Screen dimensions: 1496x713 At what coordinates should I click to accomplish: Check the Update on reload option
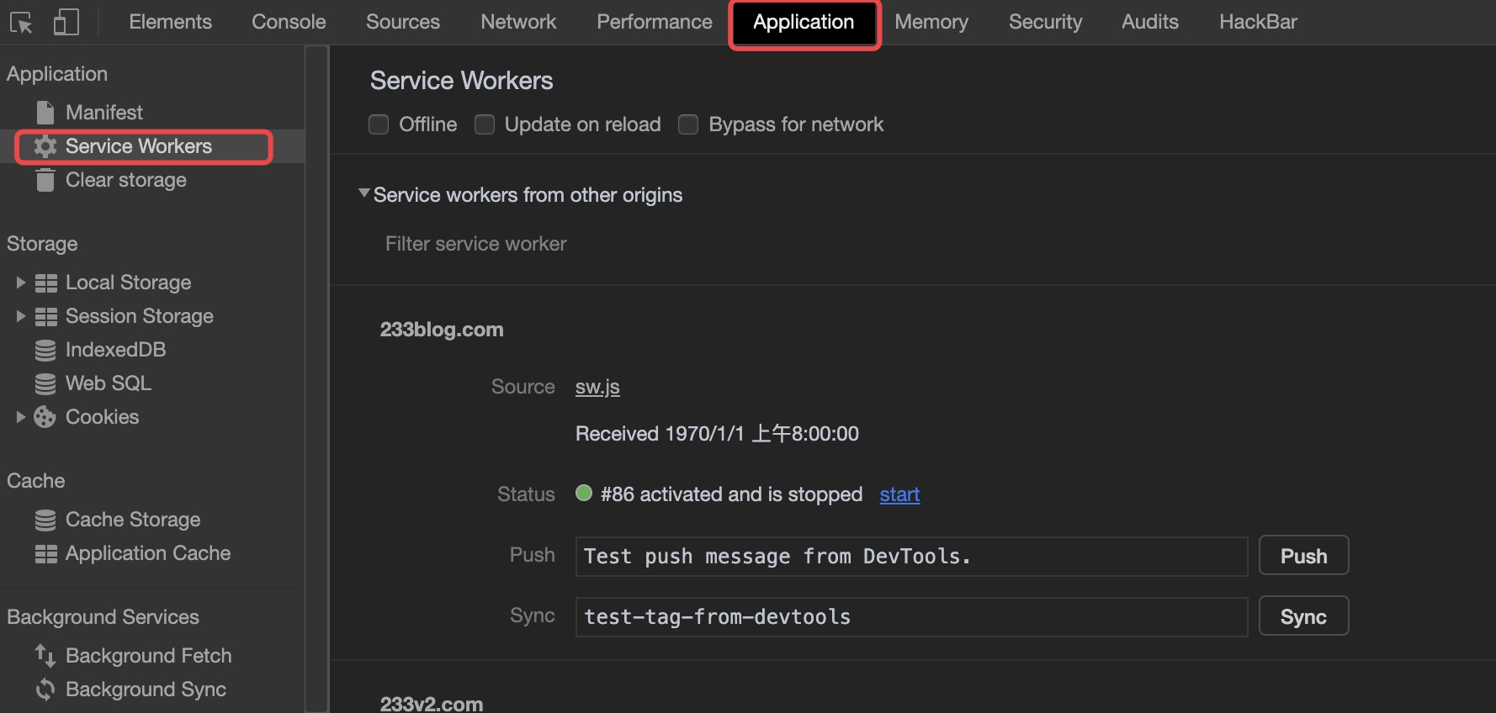[485, 124]
